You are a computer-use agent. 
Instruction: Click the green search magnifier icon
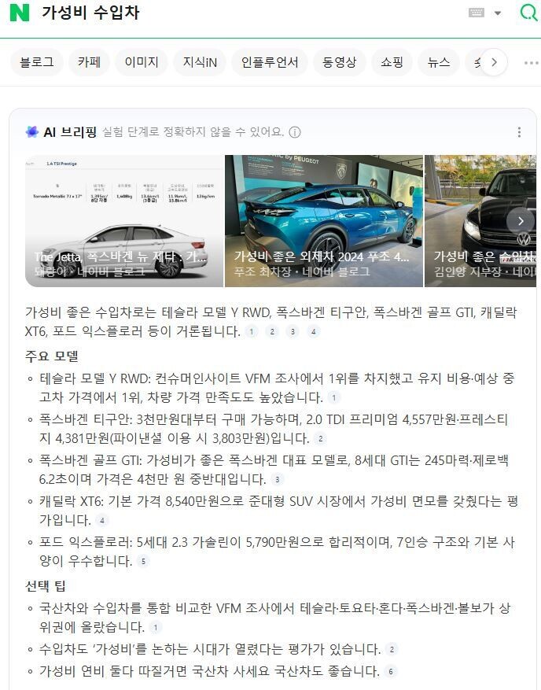[528, 12]
